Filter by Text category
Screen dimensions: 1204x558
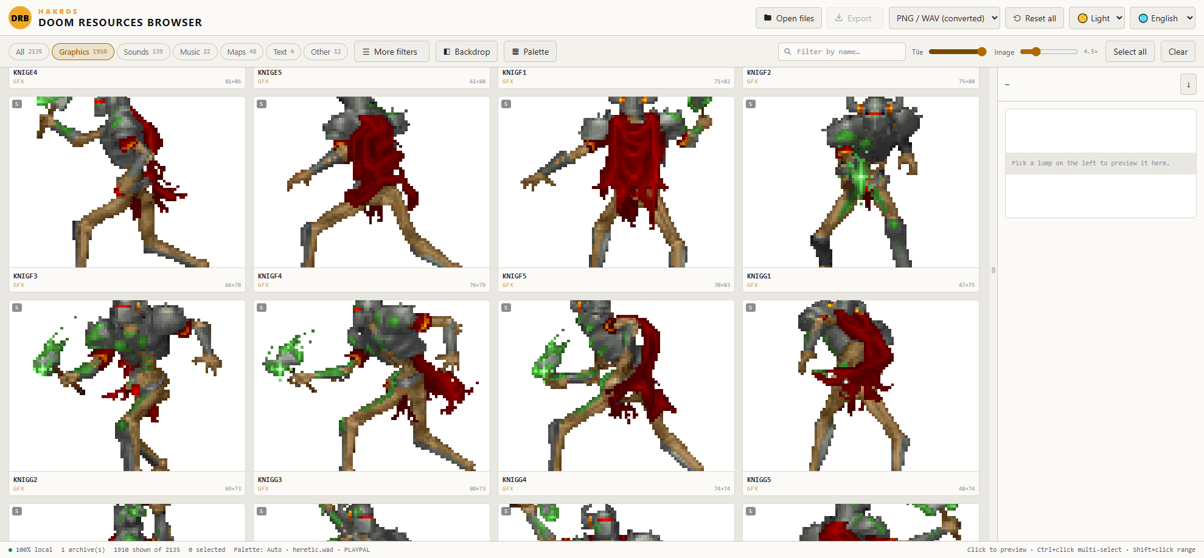[x=284, y=52]
